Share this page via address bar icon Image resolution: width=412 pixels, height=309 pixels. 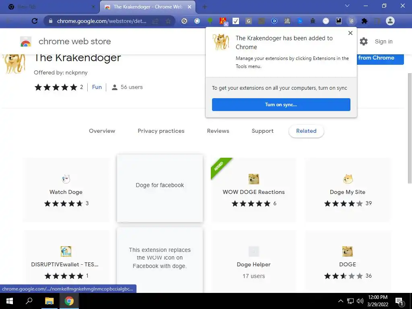tap(156, 21)
